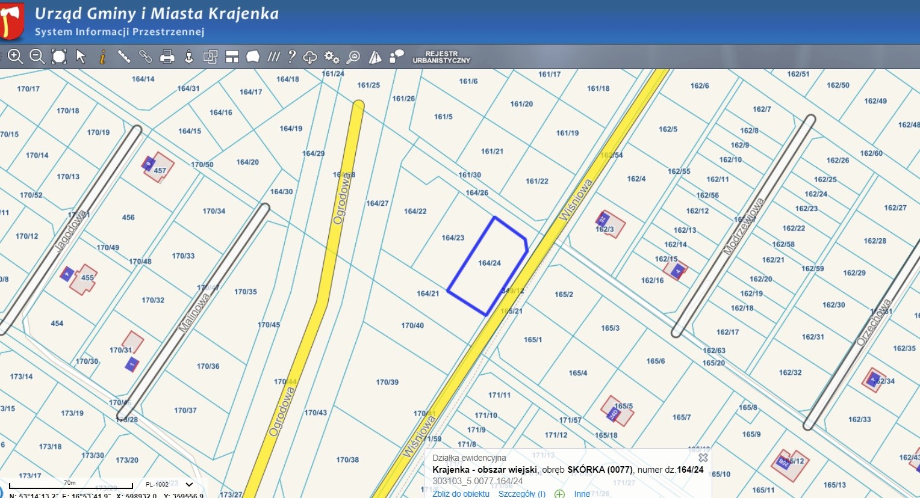The height and width of the screenshot is (498, 920).
Task: Open 'Szczegóły (I)' parcel details link
Action: point(521,494)
